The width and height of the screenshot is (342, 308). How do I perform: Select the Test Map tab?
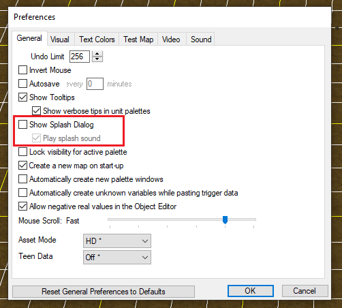point(138,40)
